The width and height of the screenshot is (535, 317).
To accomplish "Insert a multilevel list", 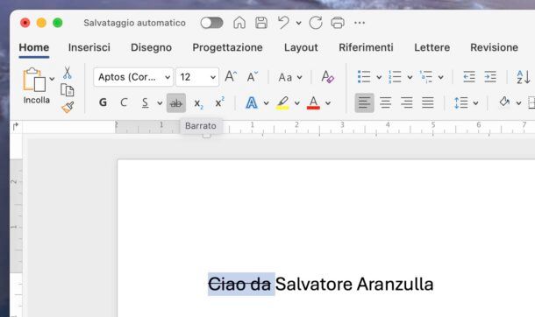I will pos(426,77).
